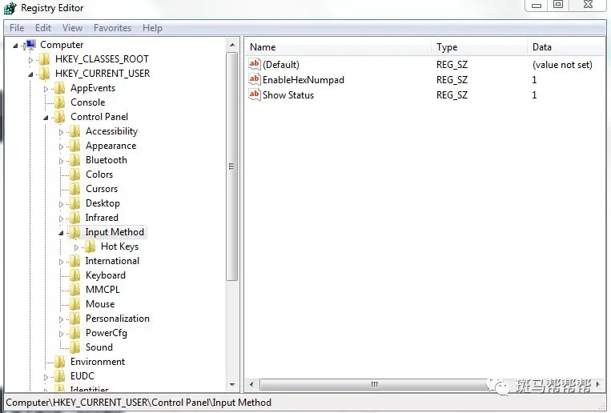Click the Show Status string value icon
This screenshot has height=413, width=611.
coord(255,95)
